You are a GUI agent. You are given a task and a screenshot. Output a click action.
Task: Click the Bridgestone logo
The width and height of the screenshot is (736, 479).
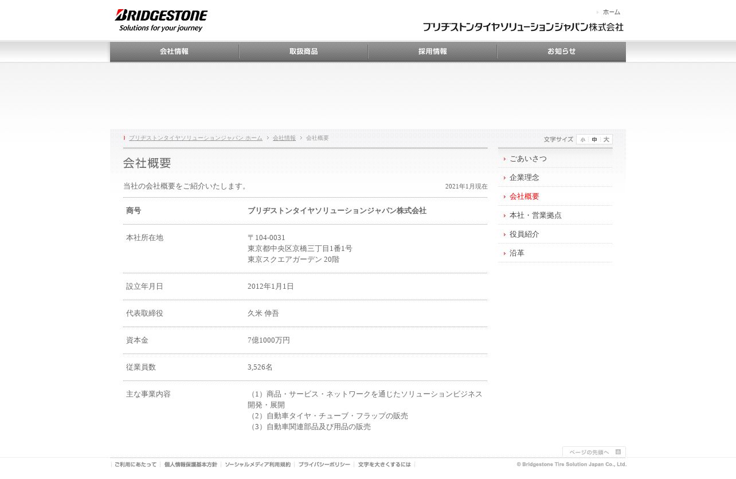(x=161, y=21)
